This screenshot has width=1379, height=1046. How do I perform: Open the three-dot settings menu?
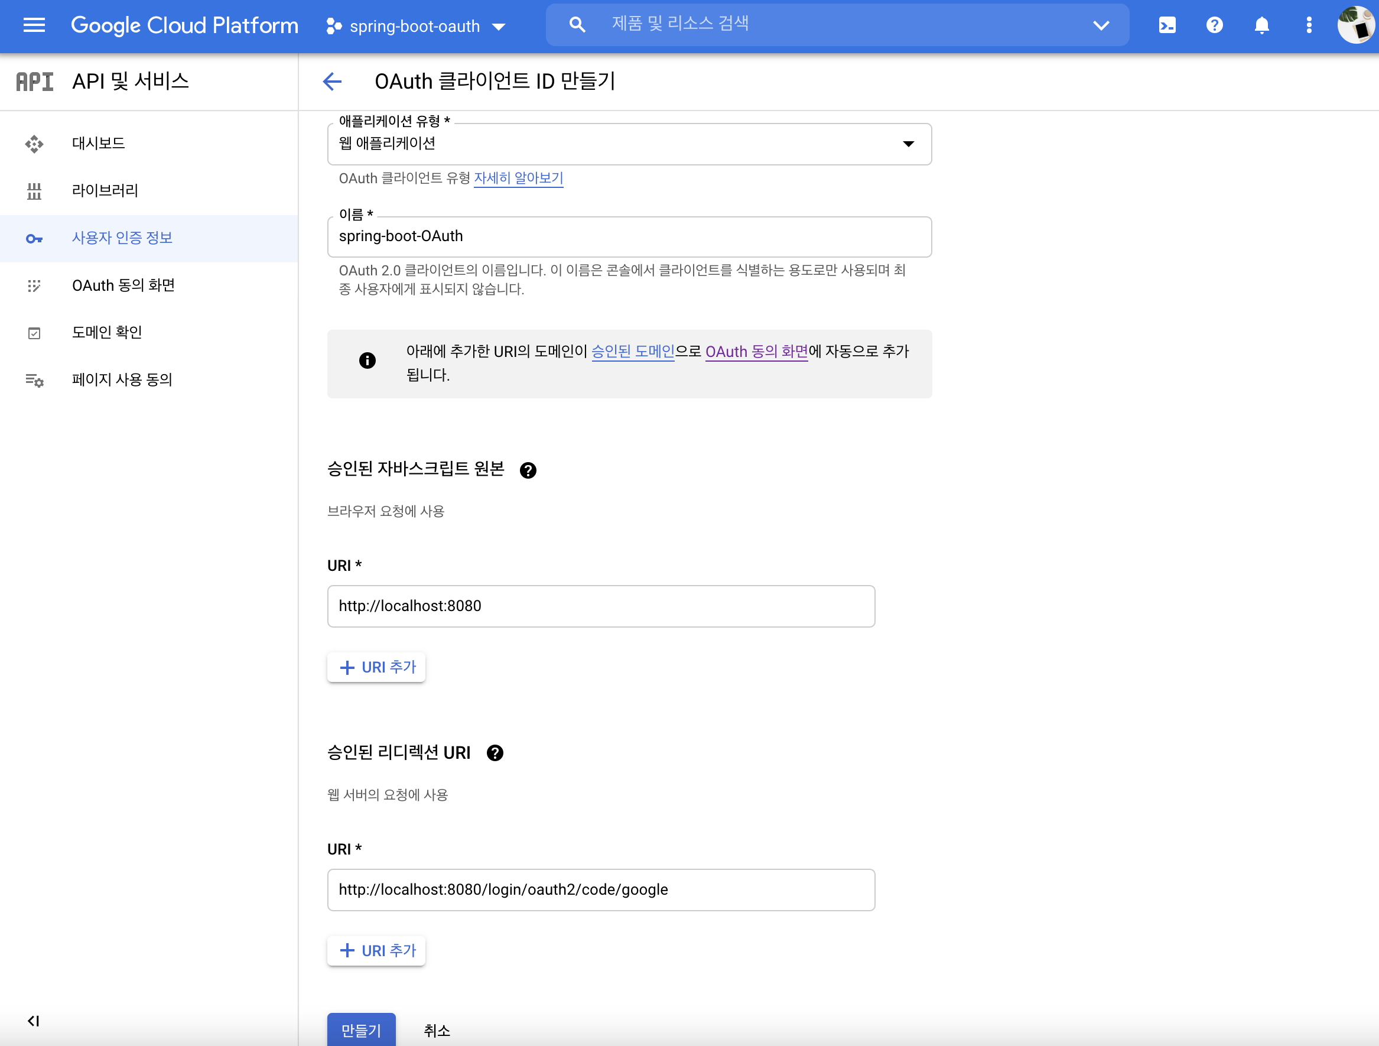click(1309, 25)
